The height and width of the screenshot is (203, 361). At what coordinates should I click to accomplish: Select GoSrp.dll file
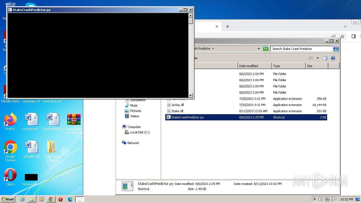click(x=175, y=105)
